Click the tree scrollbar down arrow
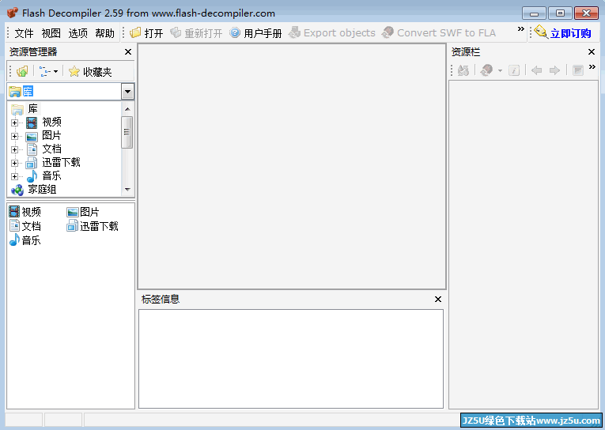 (x=127, y=190)
